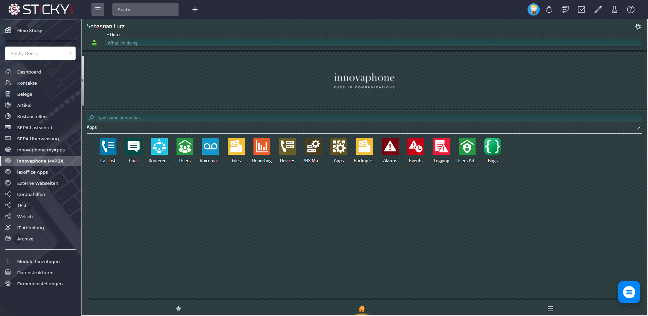Screen dimensions: 648x316
Task: Launch the Konferenz app icon
Action: point(159,146)
